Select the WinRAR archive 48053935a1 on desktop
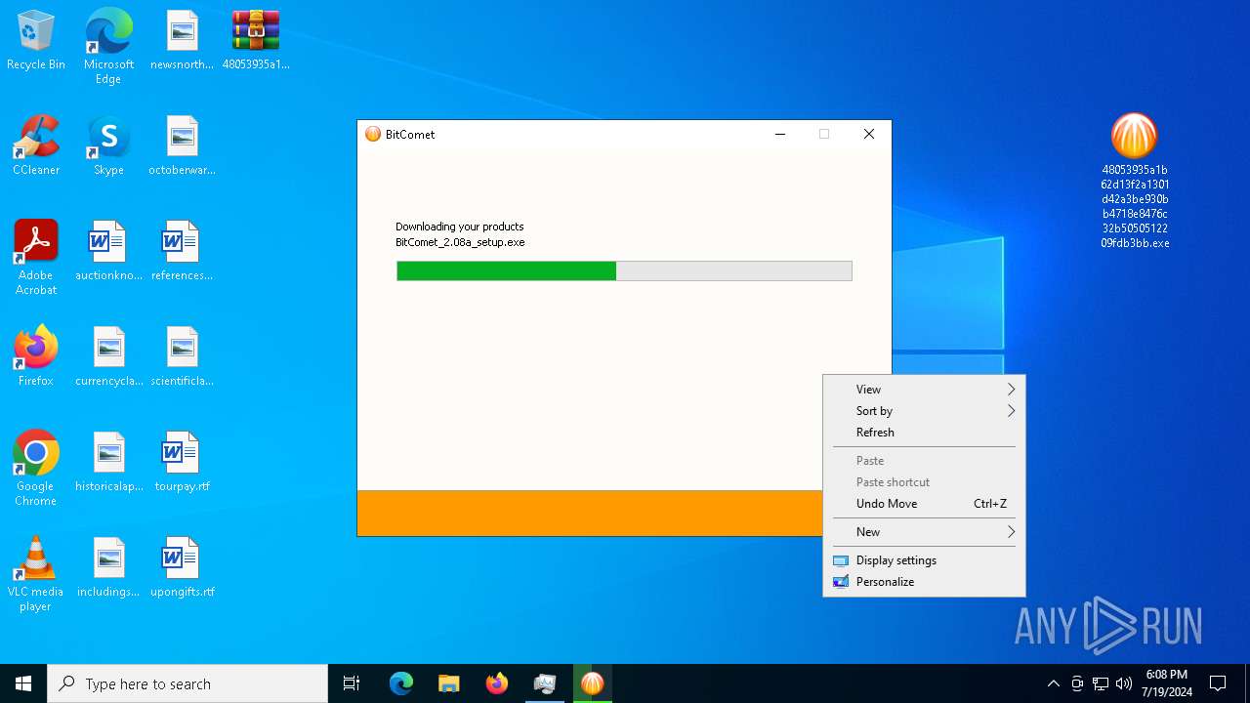The height and width of the screenshot is (703, 1250). point(256,41)
